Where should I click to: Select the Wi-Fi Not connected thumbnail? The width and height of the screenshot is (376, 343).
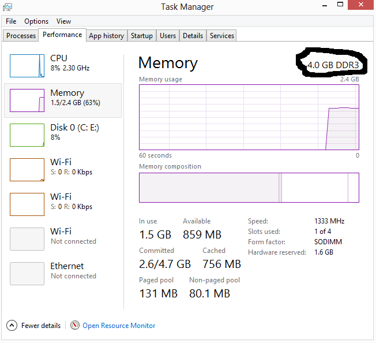(x=27, y=239)
